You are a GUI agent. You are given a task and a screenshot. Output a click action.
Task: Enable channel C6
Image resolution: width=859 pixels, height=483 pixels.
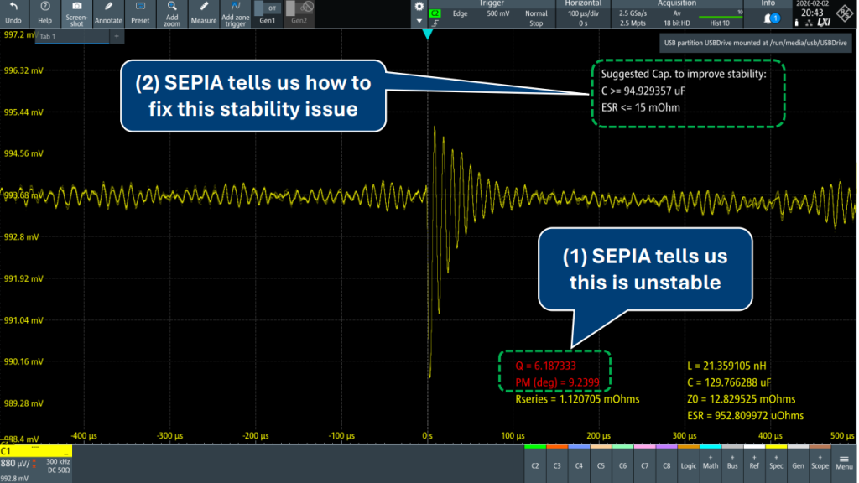coord(623,463)
